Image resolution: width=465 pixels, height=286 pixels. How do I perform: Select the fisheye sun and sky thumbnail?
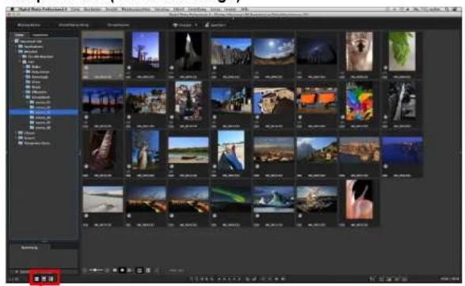274,51
